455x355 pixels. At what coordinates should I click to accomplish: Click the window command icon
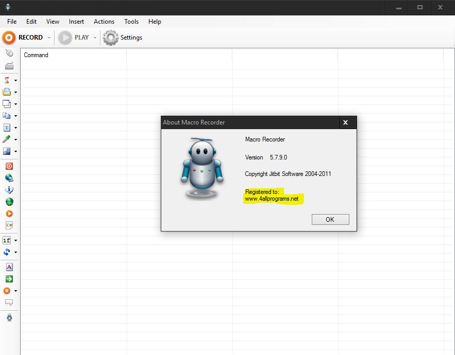tap(7, 104)
